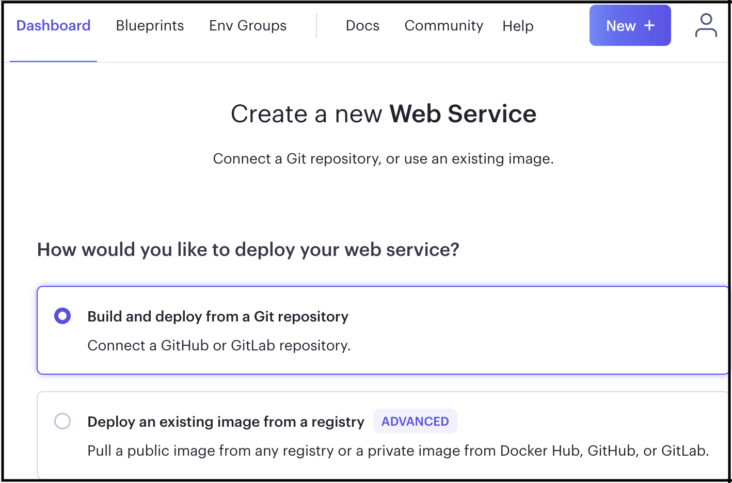Click the 'Deploy an existing image from a registry' label
Image resolution: width=732 pixels, height=483 pixels.
click(x=226, y=422)
